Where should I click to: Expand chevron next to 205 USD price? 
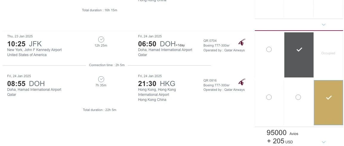point(324,142)
